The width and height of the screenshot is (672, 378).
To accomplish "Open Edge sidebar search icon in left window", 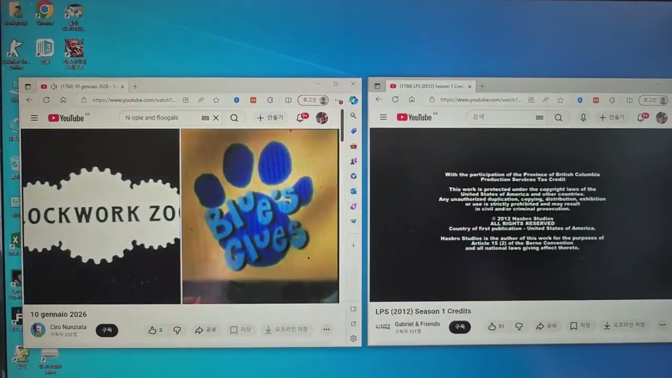I will coord(353,115).
